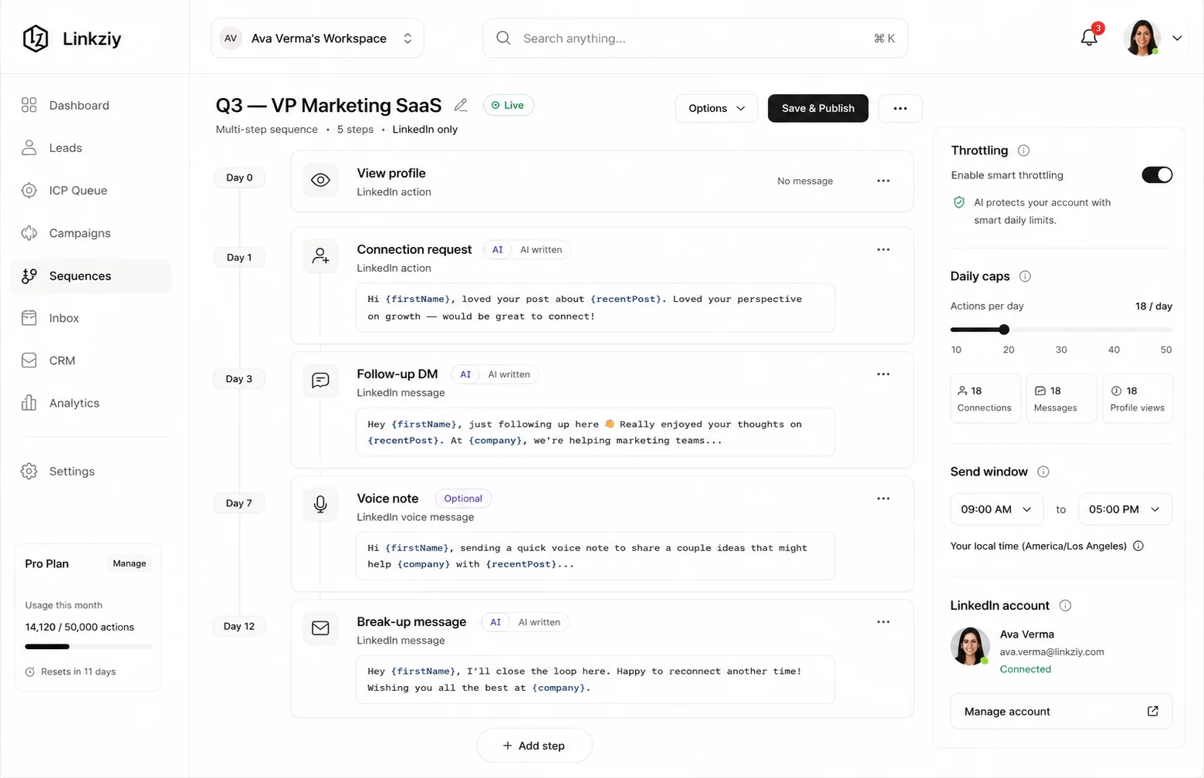Viewport: 1204px width, 778px height.
Task: Open ICP Queue in sidebar
Action: click(91, 190)
